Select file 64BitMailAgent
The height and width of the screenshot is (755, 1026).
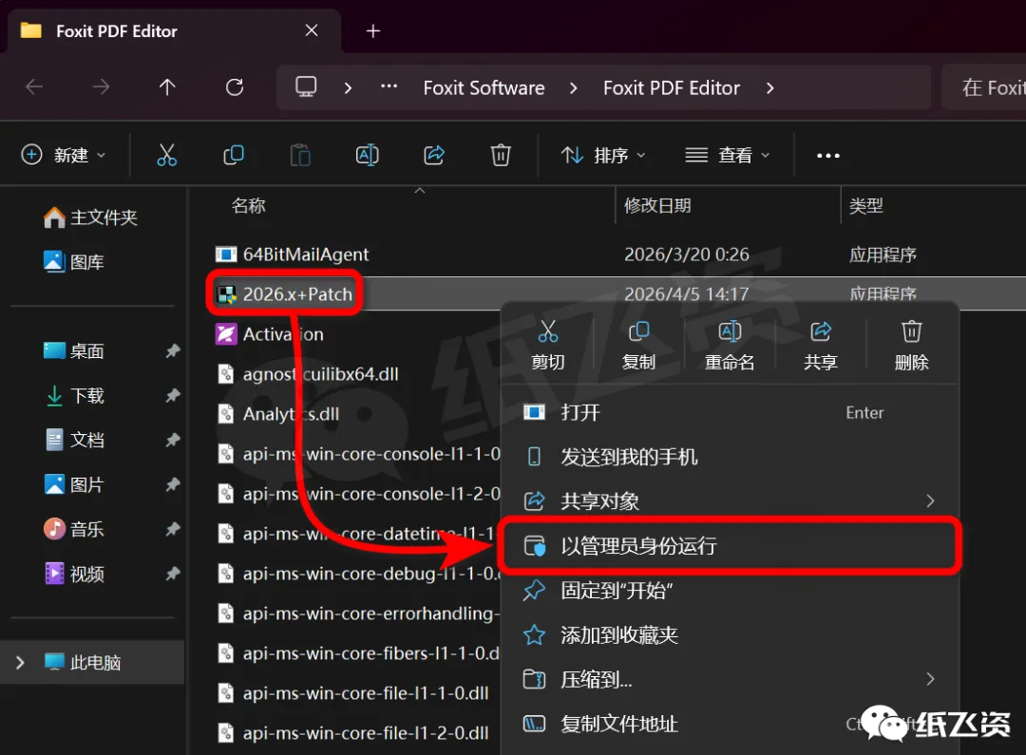[292, 254]
